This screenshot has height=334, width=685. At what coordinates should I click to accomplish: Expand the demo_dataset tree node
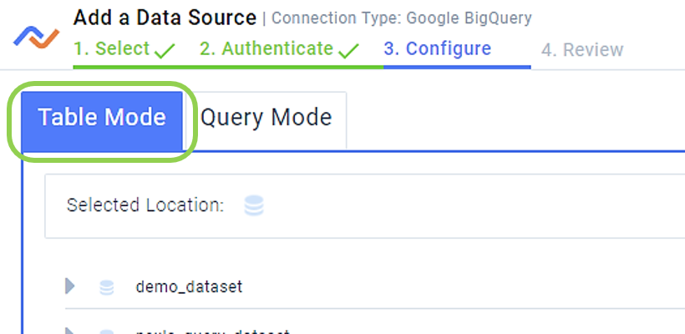(x=70, y=286)
